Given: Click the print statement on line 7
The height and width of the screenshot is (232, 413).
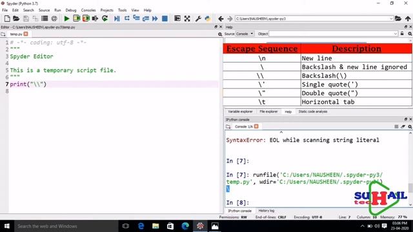Looking at the screenshot, I should pyautogui.click(x=28, y=84).
